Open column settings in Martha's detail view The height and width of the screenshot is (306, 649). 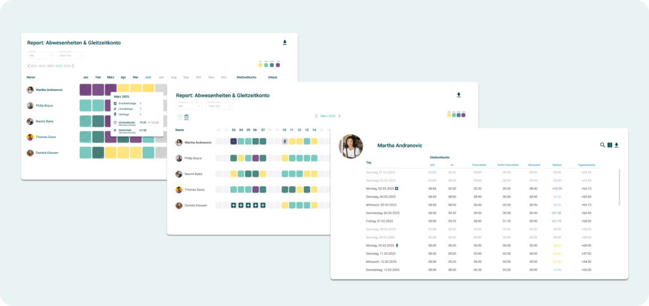[610, 145]
